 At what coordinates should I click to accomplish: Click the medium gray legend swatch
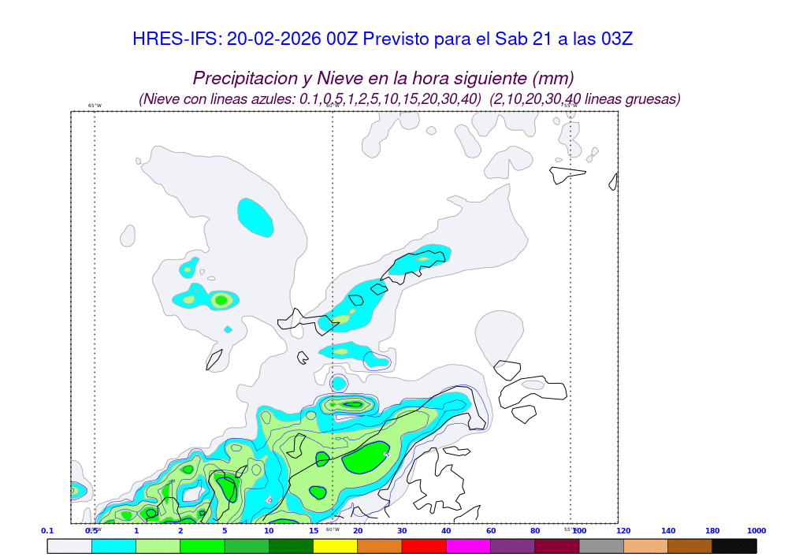(601, 545)
